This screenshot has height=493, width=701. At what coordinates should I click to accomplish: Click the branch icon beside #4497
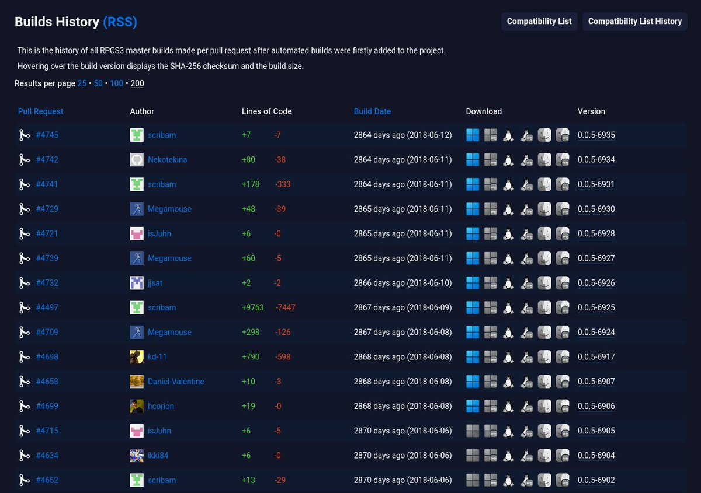click(x=24, y=307)
